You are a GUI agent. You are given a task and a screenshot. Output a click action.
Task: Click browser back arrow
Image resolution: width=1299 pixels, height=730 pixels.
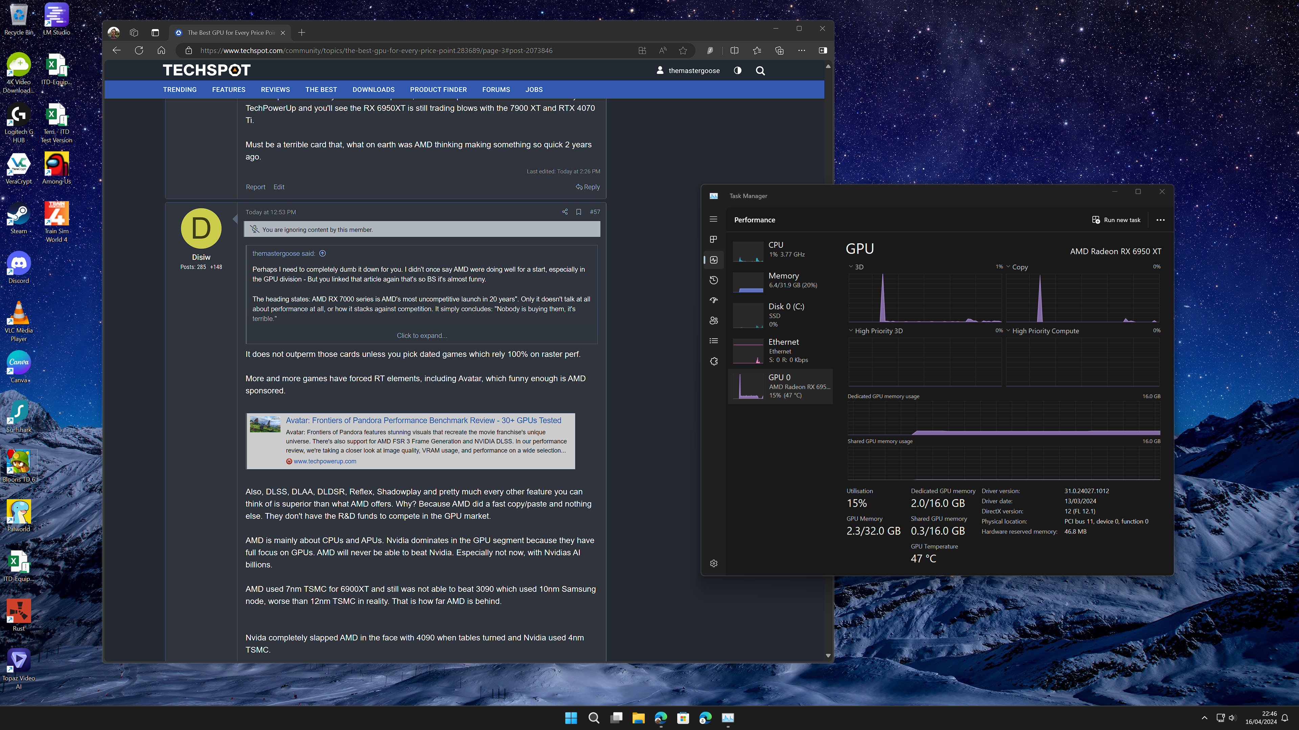click(x=116, y=50)
